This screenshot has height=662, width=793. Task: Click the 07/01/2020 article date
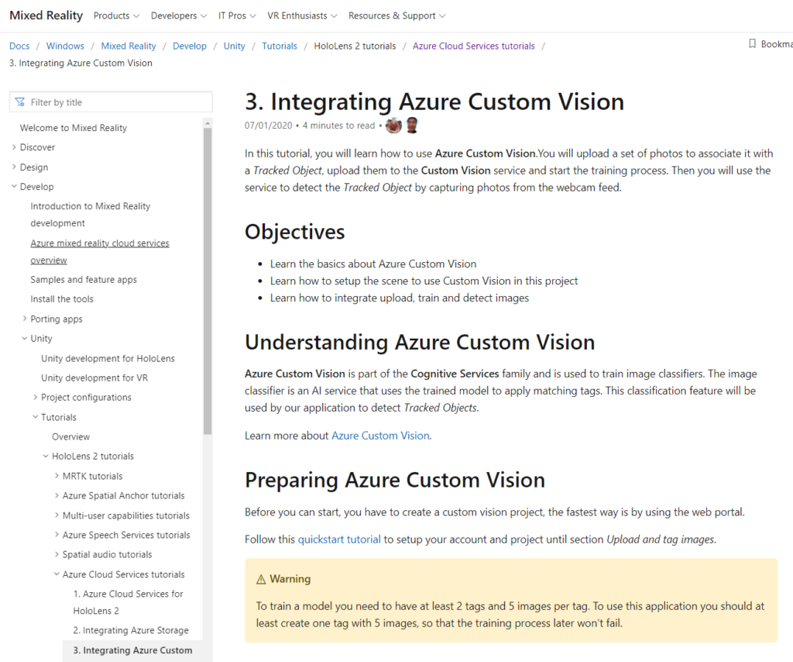coord(269,126)
